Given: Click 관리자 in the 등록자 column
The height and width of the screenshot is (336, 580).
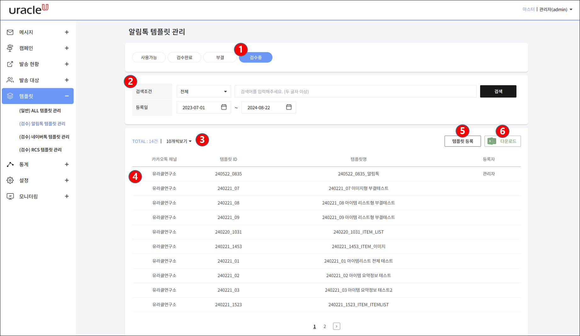Looking at the screenshot, I should 489,174.
